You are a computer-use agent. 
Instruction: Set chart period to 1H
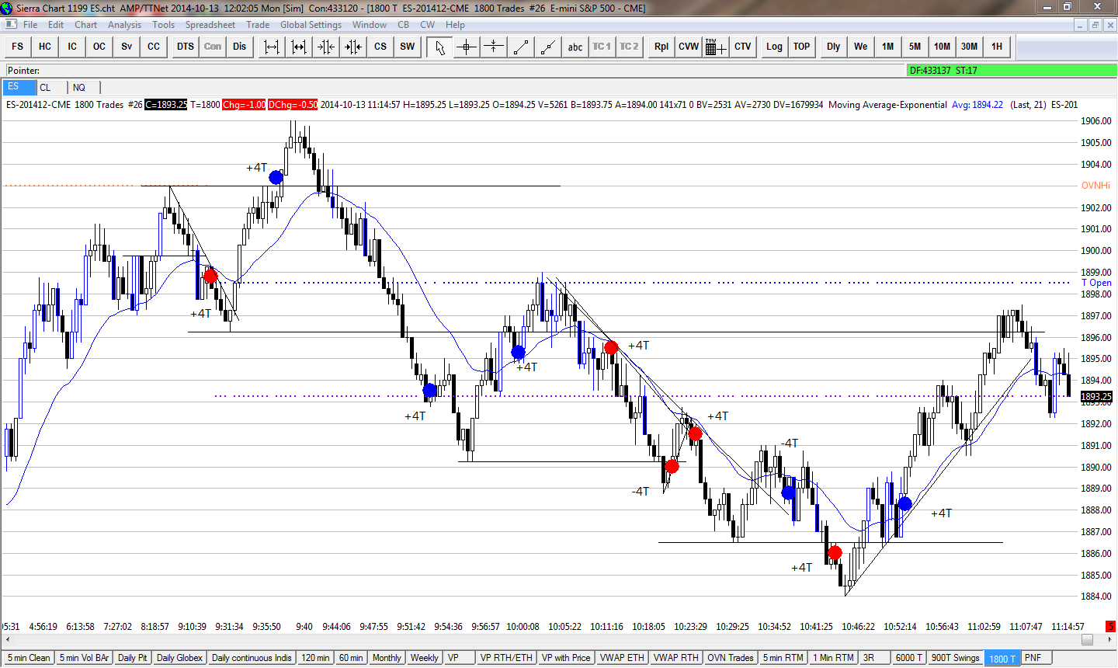pos(997,47)
